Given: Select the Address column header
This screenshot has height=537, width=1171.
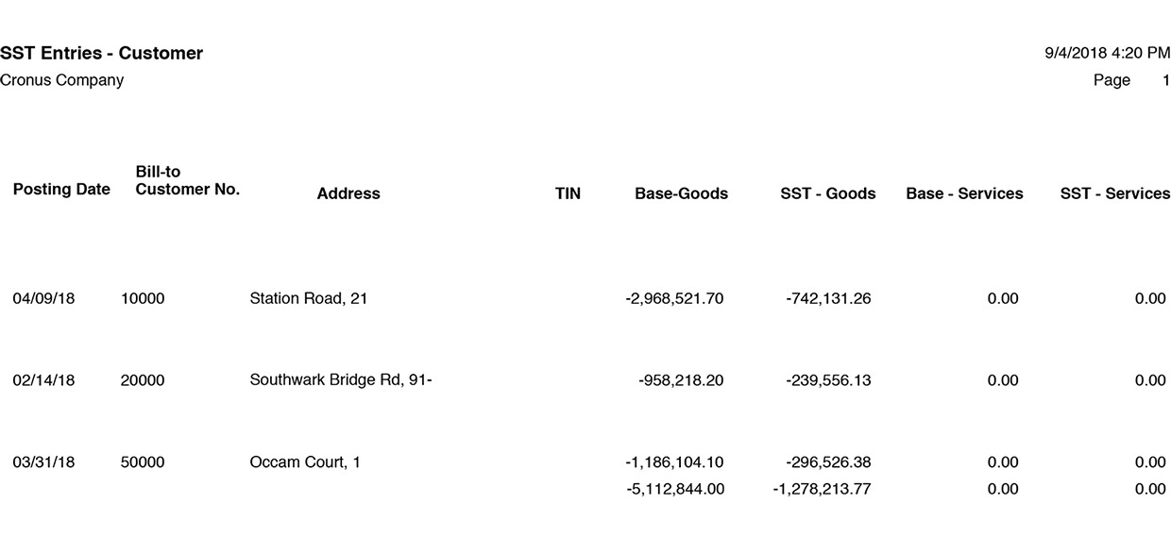Looking at the screenshot, I should [x=348, y=193].
